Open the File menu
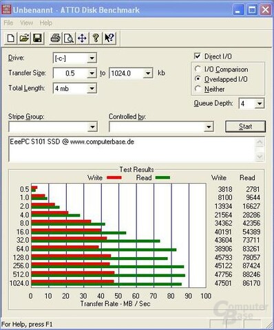Screen dimensions: 274x330 pyautogui.click(x=8, y=23)
